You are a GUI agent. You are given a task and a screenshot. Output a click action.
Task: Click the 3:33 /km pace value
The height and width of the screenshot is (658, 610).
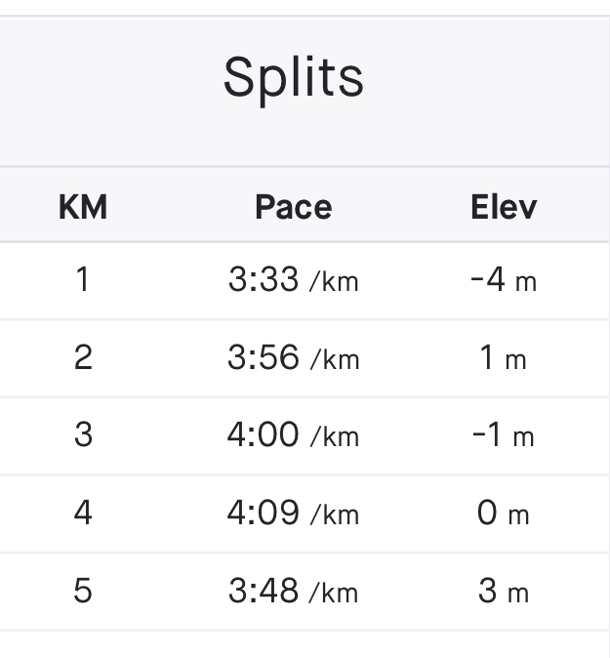pyautogui.click(x=293, y=279)
